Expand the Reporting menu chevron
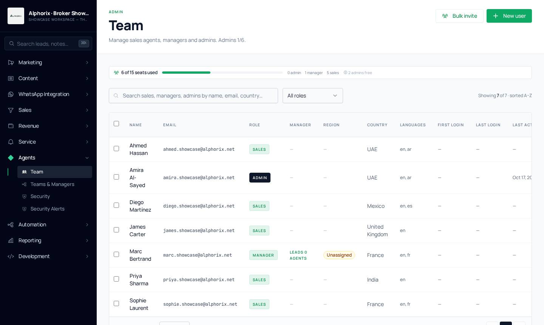Screen dimensions: 544x325 pyautogui.click(x=87, y=240)
